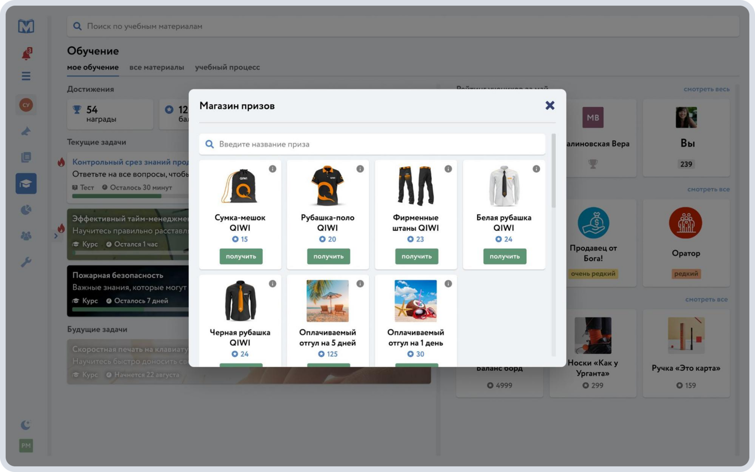Viewport: 755px width, 472px height.
Task: Switch to учебный процесс tab
Action: point(227,67)
